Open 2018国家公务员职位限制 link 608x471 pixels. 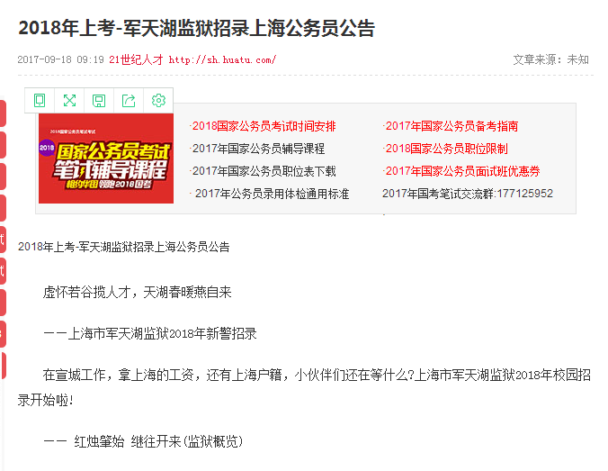pyautogui.click(x=446, y=149)
